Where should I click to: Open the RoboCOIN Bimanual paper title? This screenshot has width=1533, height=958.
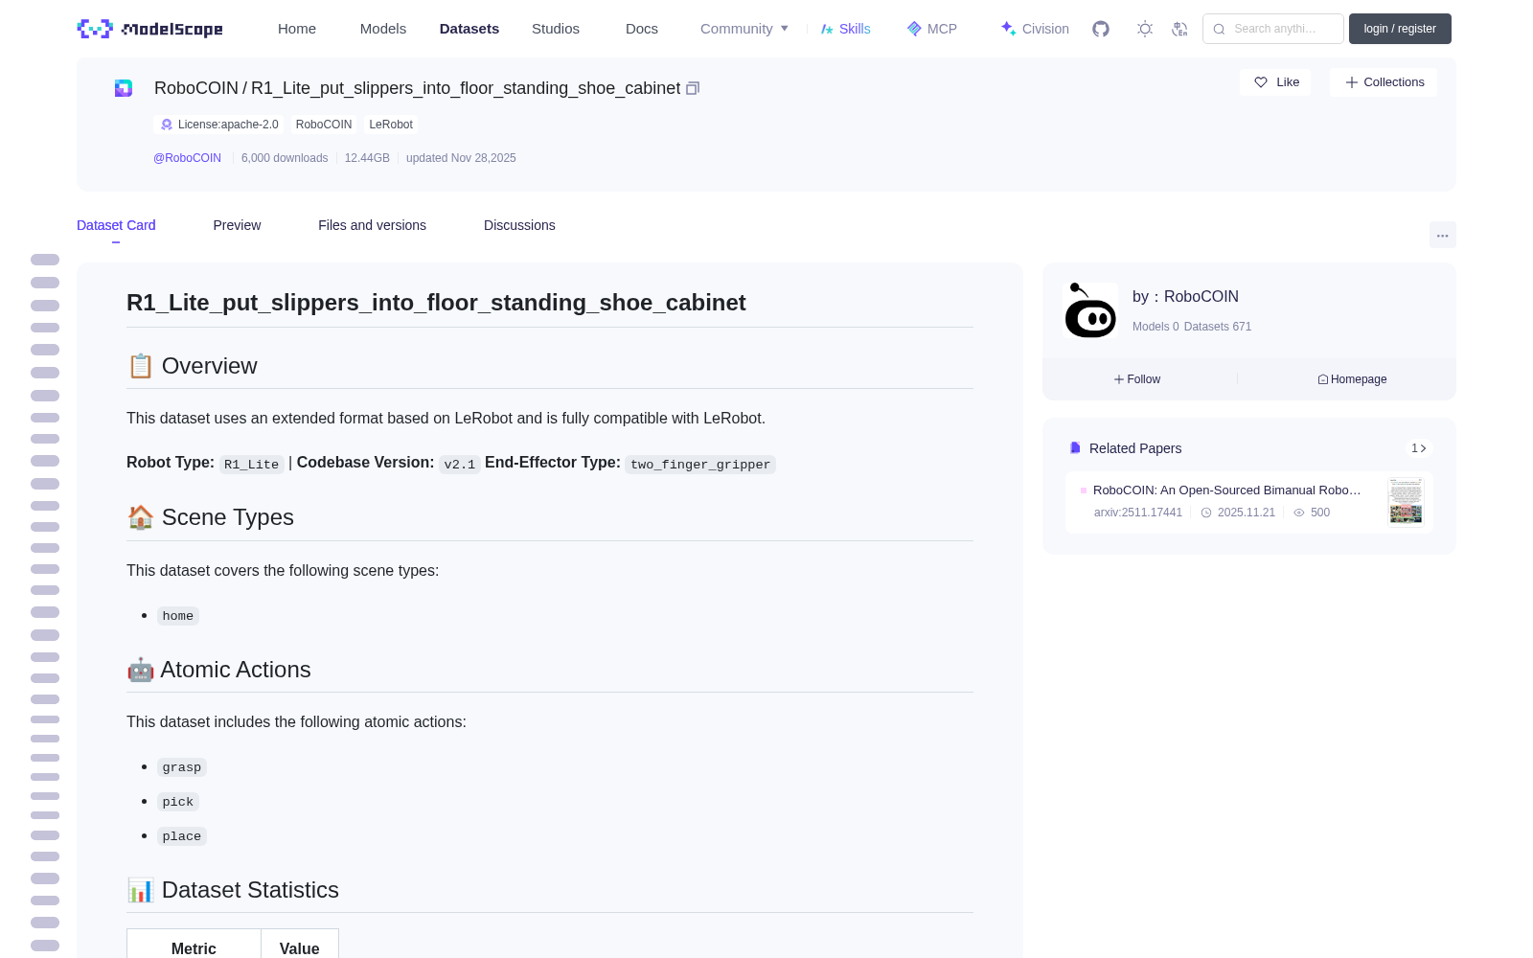coord(1226,490)
